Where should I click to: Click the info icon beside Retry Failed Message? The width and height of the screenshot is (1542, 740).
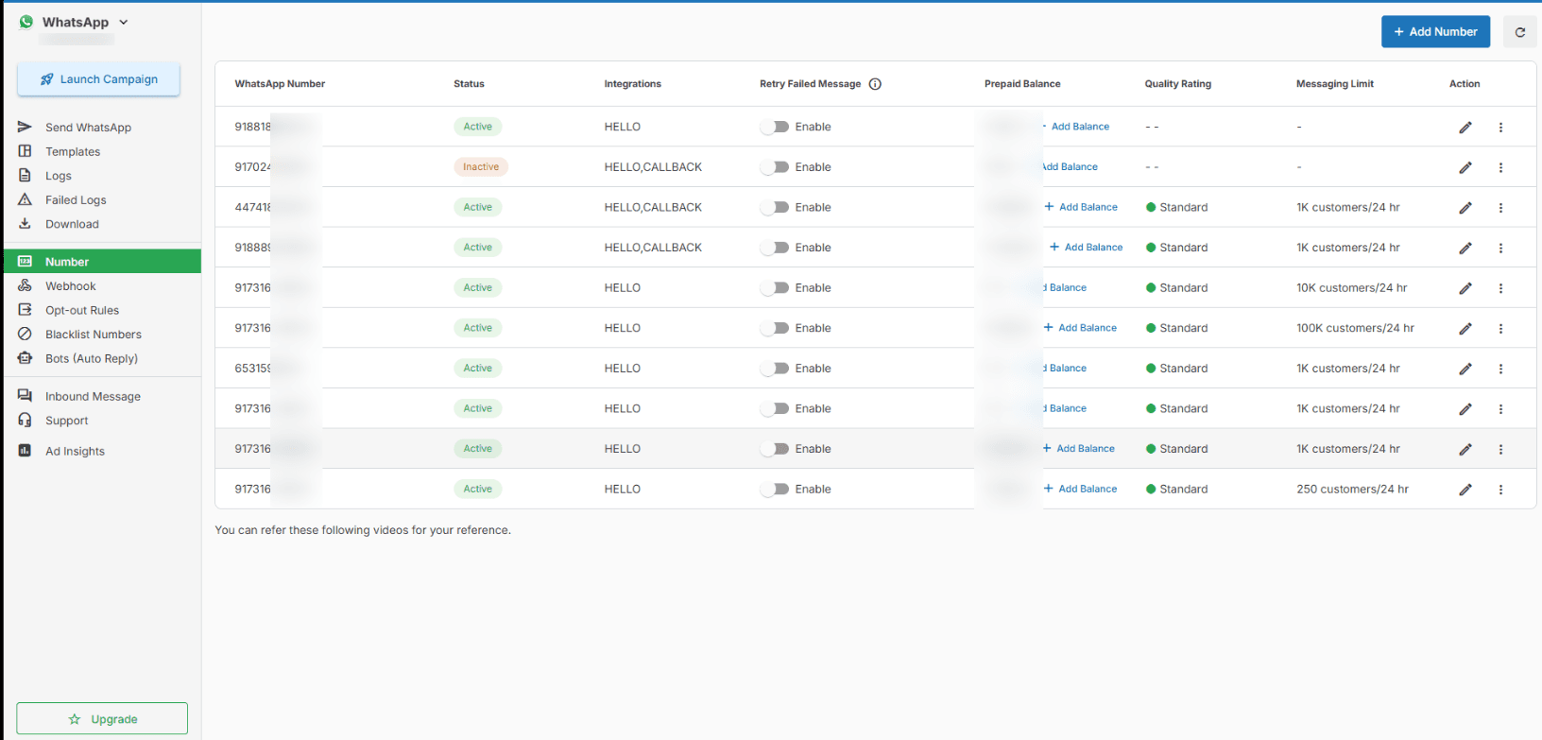coord(875,84)
